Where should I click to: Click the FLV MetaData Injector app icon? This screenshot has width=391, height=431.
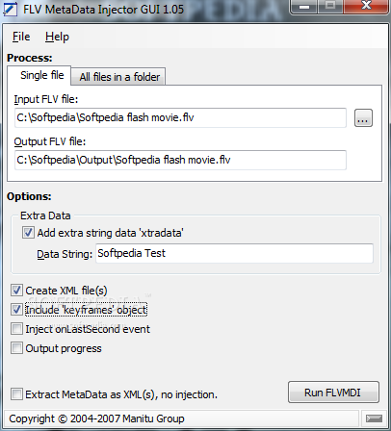[10, 9]
